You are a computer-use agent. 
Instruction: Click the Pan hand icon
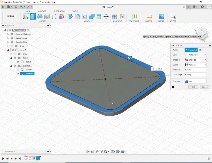97,152
